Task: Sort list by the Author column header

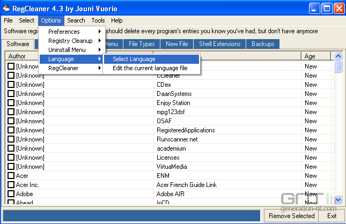Action: [x=22, y=56]
